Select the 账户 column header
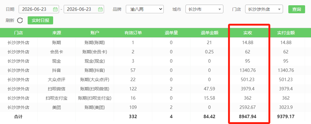Viewport: 311px width, 124px height. [x=95, y=33]
